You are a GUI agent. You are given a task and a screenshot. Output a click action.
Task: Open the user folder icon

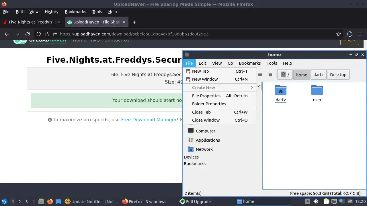(x=317, y=90)
